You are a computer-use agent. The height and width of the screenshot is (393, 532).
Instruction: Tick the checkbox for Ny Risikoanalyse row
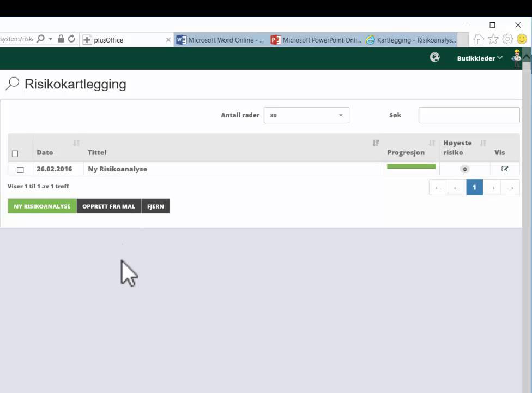20,170
